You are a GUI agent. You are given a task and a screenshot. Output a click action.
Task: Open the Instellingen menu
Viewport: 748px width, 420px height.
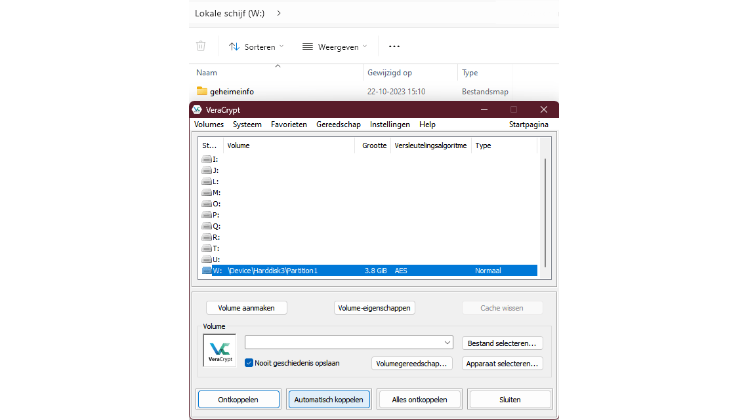coord(390,124)
